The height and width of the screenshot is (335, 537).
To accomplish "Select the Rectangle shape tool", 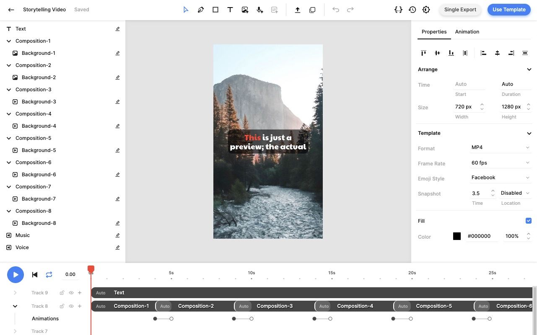I will tap(215, 10).
